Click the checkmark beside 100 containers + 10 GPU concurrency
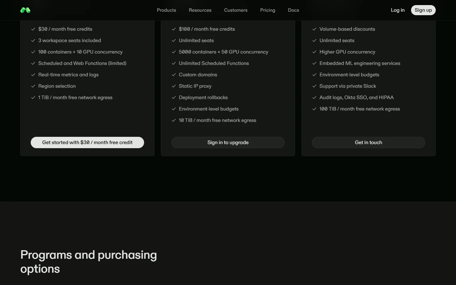Screen dimensions: 456x285 [33, 52]
